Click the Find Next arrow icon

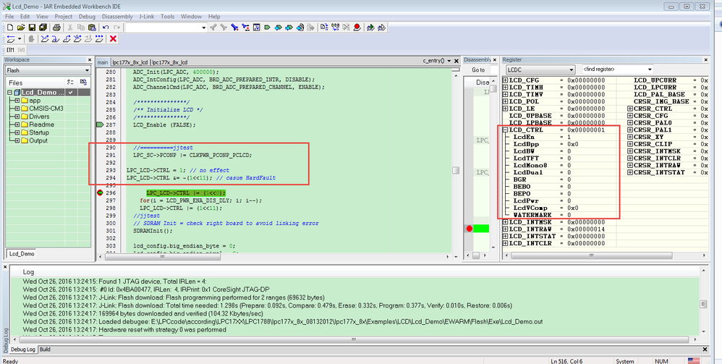[224, 27]
